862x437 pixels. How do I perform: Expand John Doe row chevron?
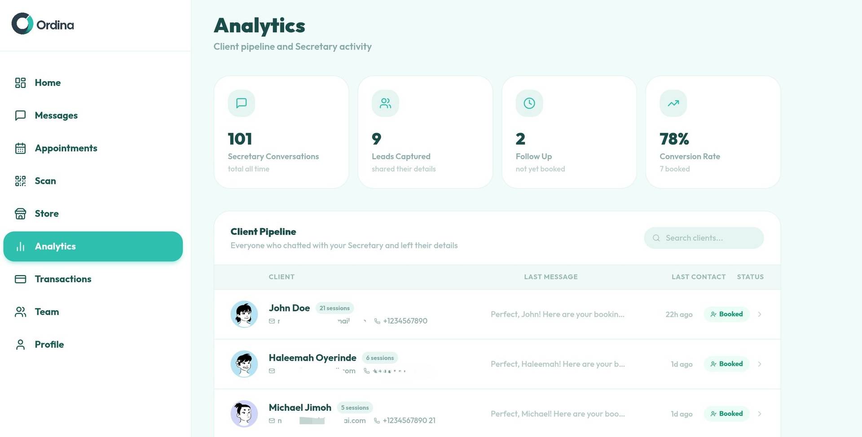[760, 314]
